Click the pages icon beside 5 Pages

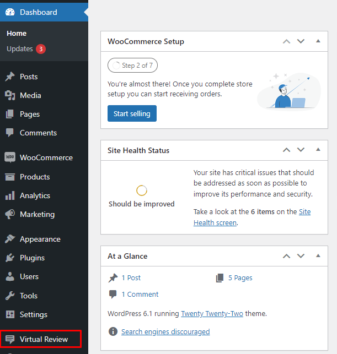pyautogui.click(x=220, y=278)
